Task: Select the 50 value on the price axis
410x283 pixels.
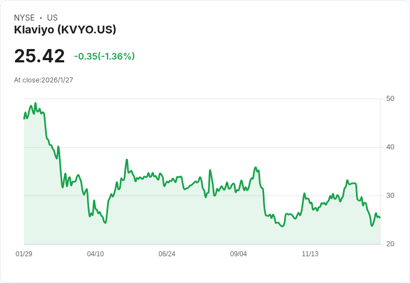Action: click(390, 99)
